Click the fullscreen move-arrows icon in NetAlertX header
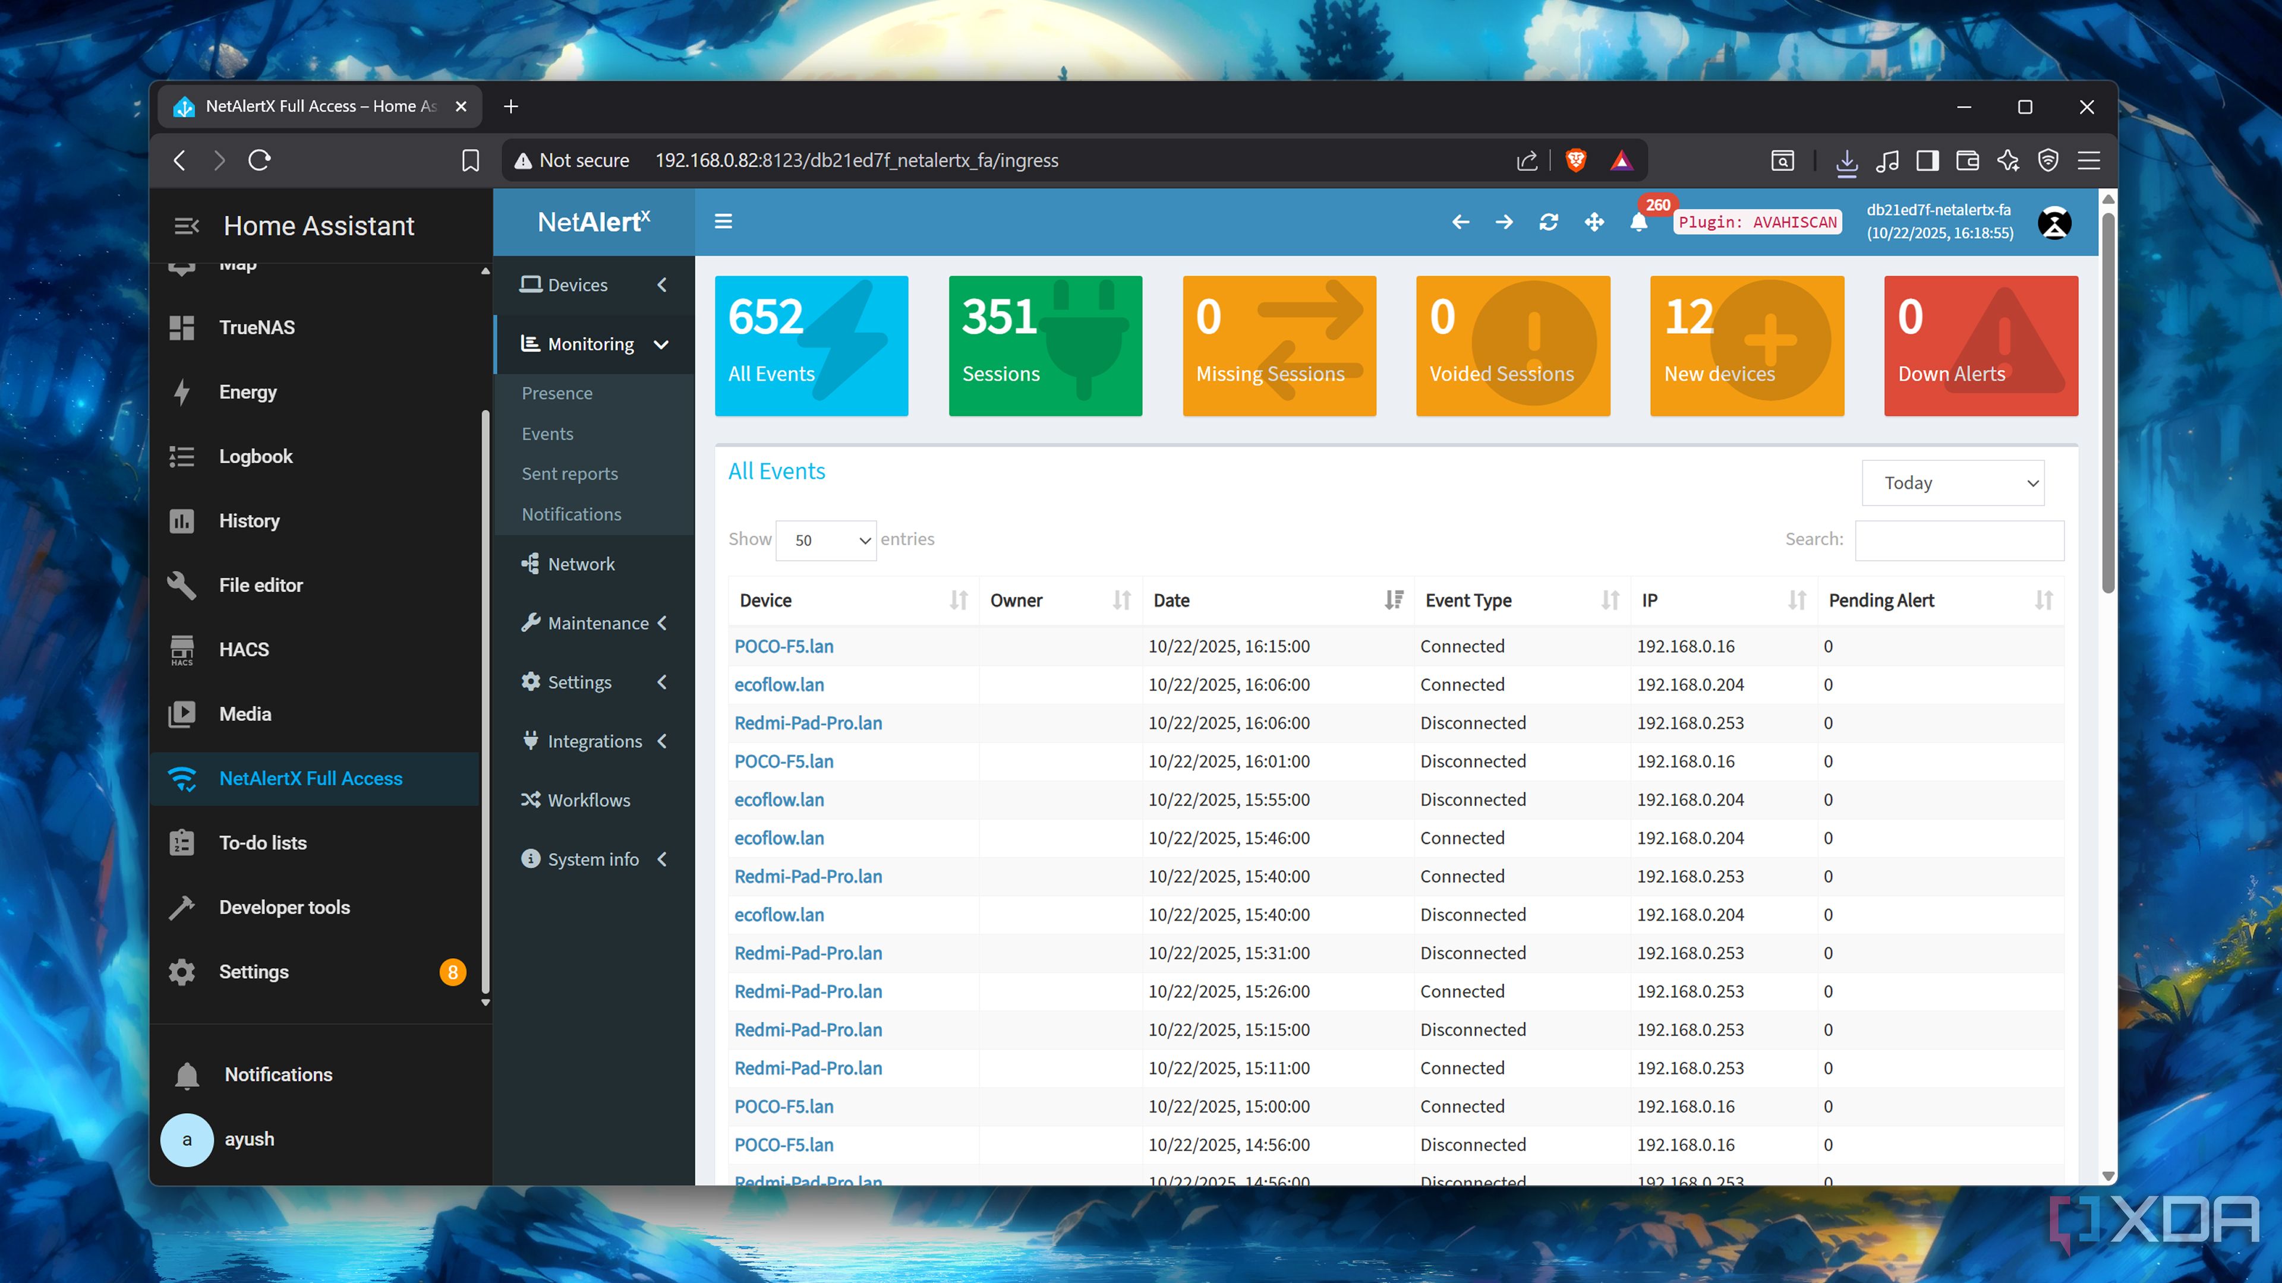The height and width of the screenshot is (1283, 2282). (1594, 222)
